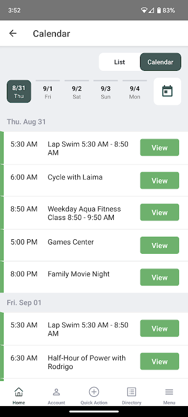The height and width of the screenshot is (417, 188).
Task: Open Weekday Aqua Fitness Class entry
Action: tap(159, 212)
